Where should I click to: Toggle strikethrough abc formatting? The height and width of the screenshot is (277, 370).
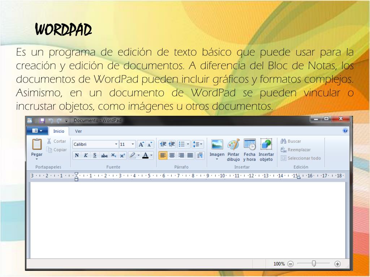104,155
